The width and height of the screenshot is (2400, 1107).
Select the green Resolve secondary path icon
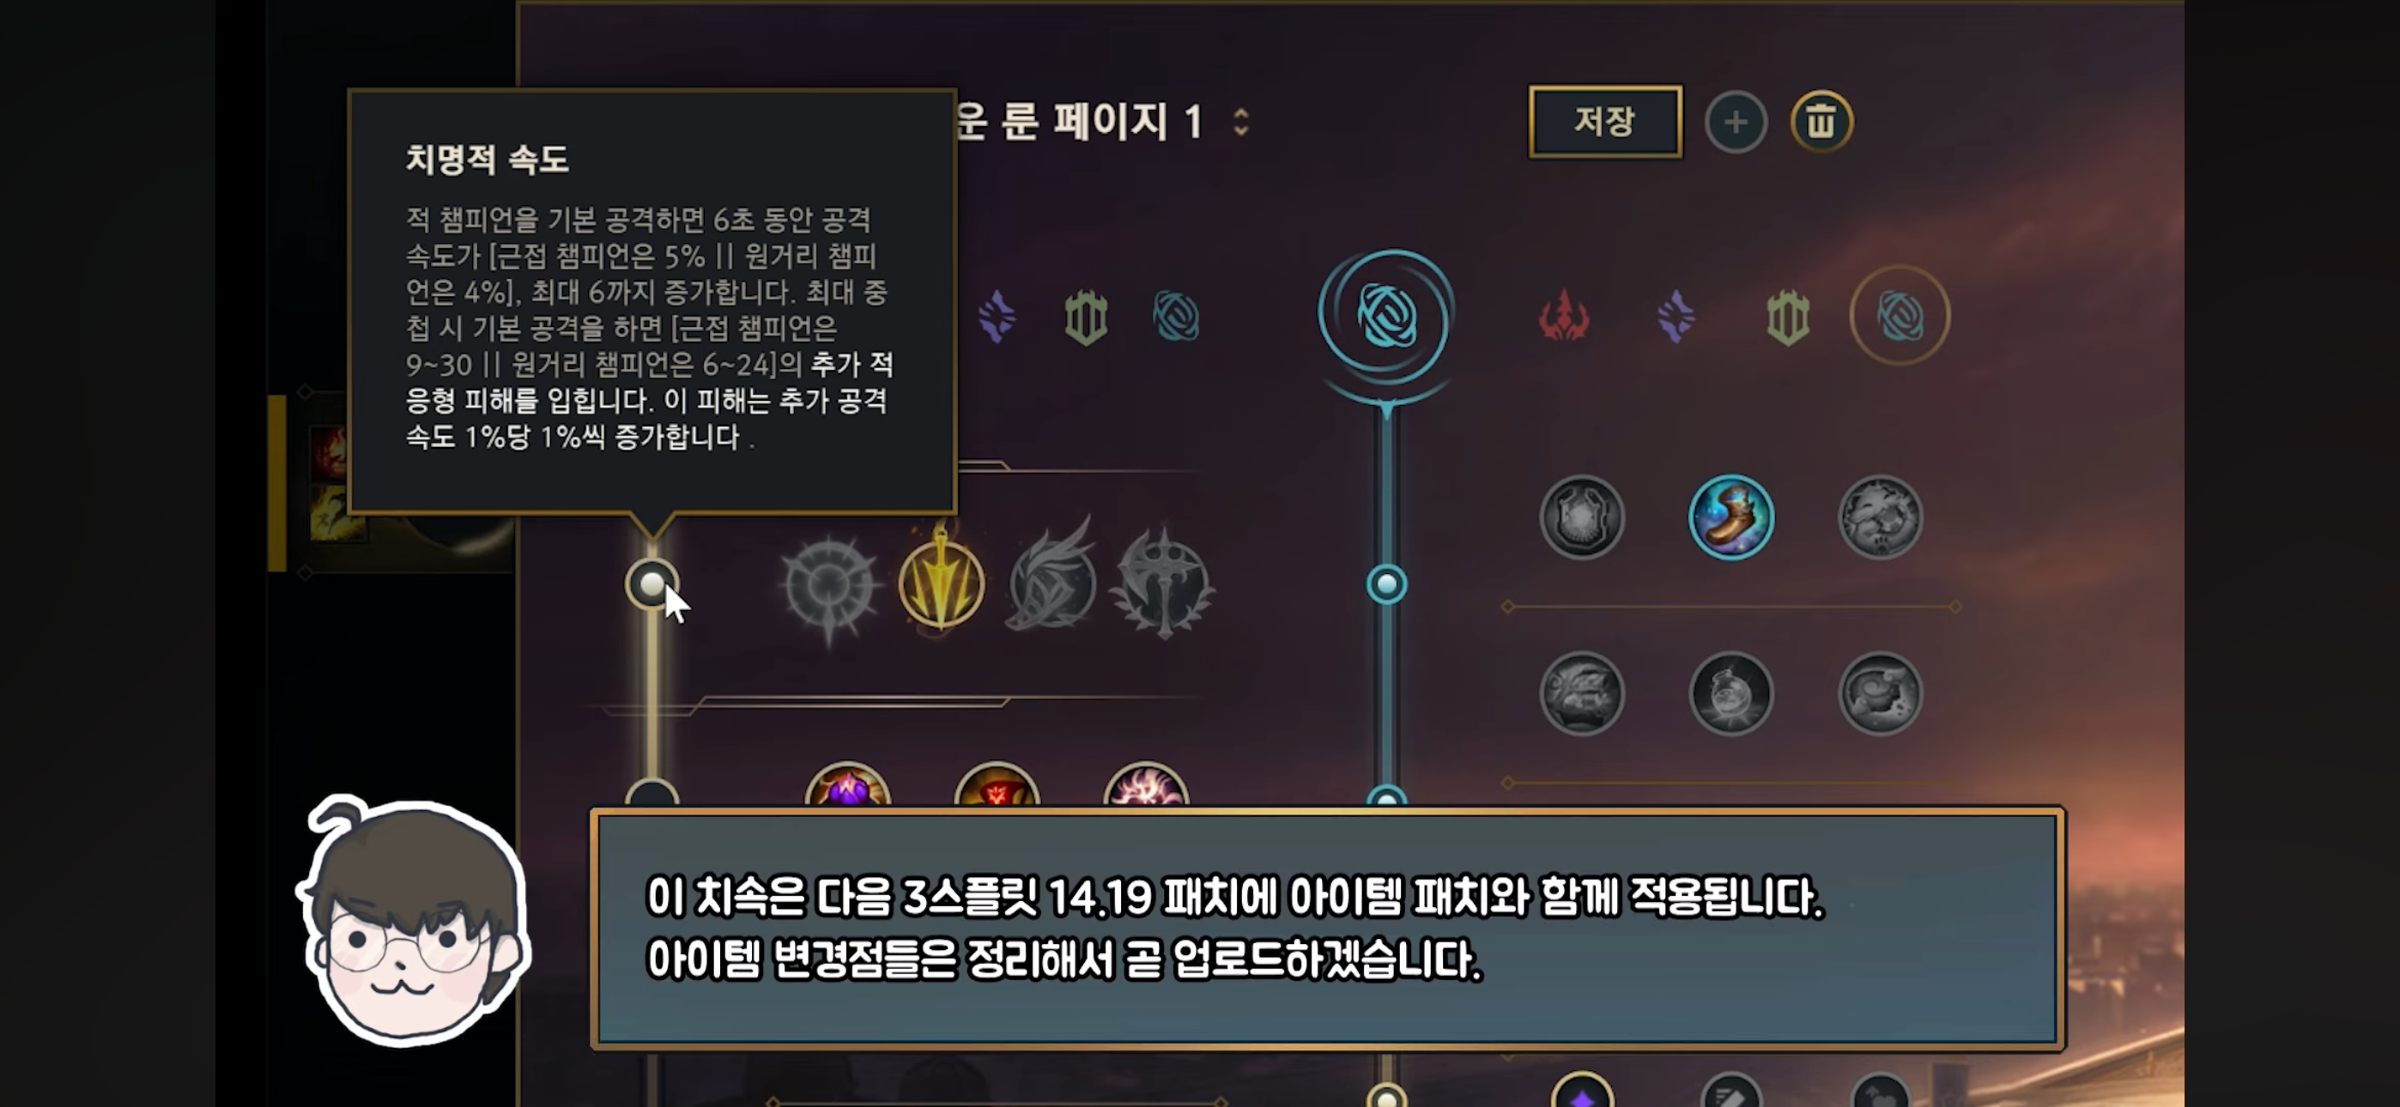coord(1788,316)
